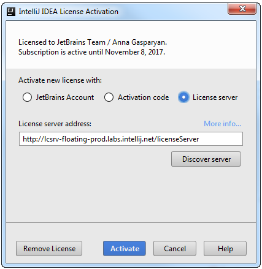Image resolution: width=262 pixels, height=269 pixels.
Task: Select the JetBrains Account radio button
Action: coord(27,97)
